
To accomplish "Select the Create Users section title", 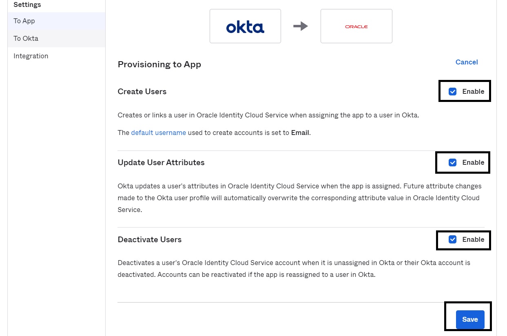I will coord(142,91).
